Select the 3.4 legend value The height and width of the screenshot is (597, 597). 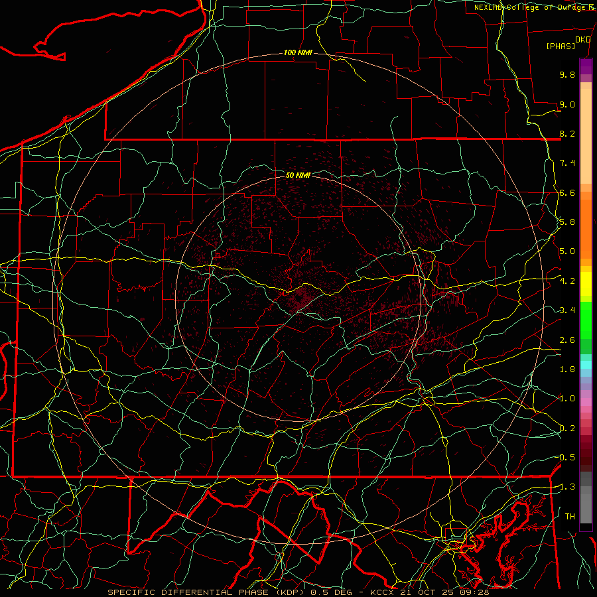coord(567,310)
